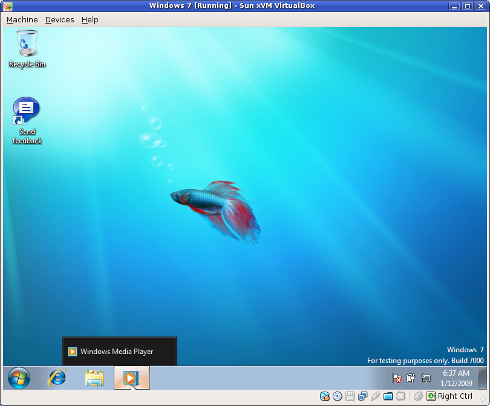490x406 pixels.
Task: Click the Windows Start orb
Action: [19, 378]
